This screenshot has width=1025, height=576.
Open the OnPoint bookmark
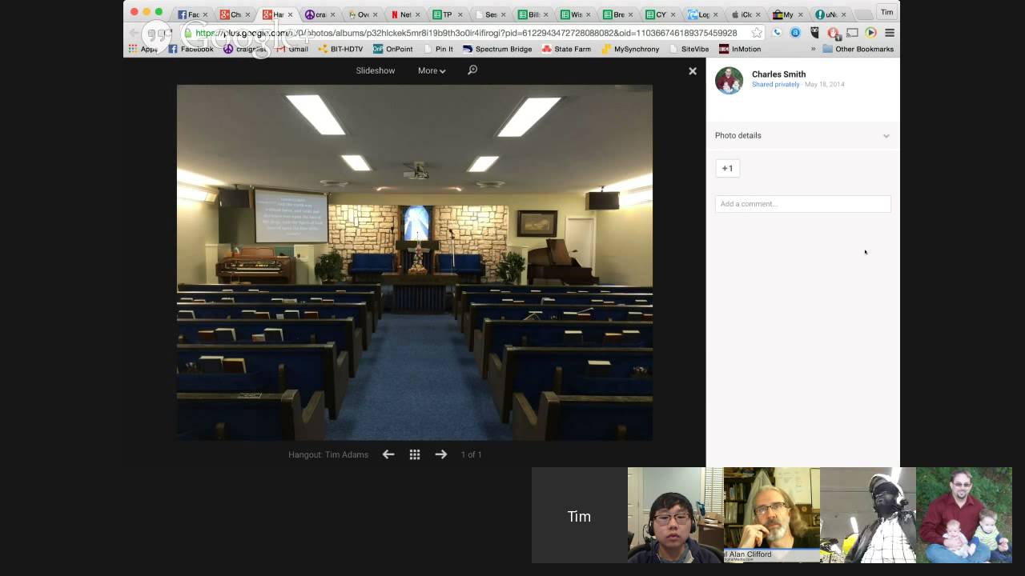click(x=393, y=49)
